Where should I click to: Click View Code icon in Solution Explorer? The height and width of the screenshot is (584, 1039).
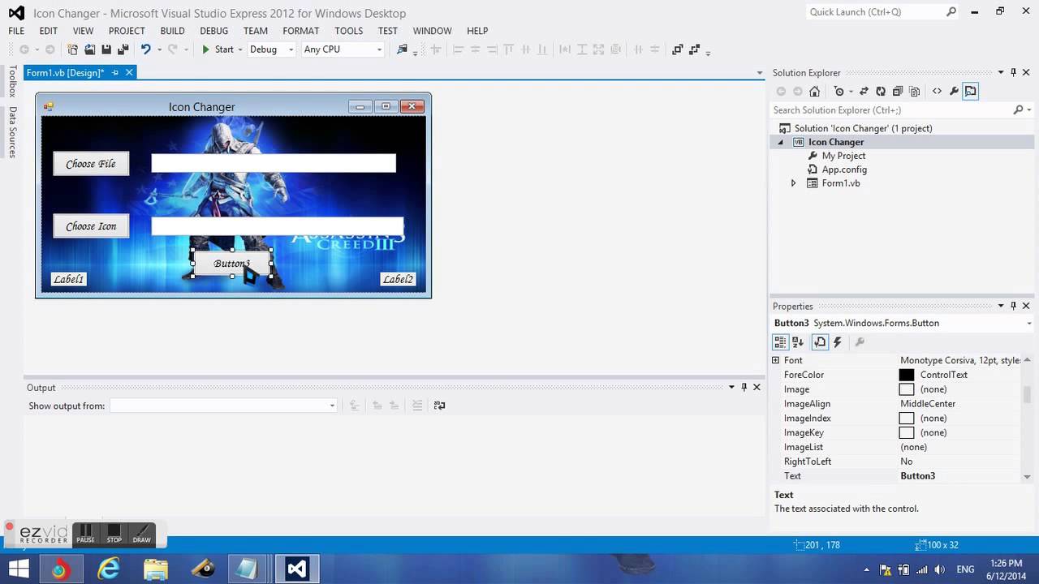tap(937, 92)
